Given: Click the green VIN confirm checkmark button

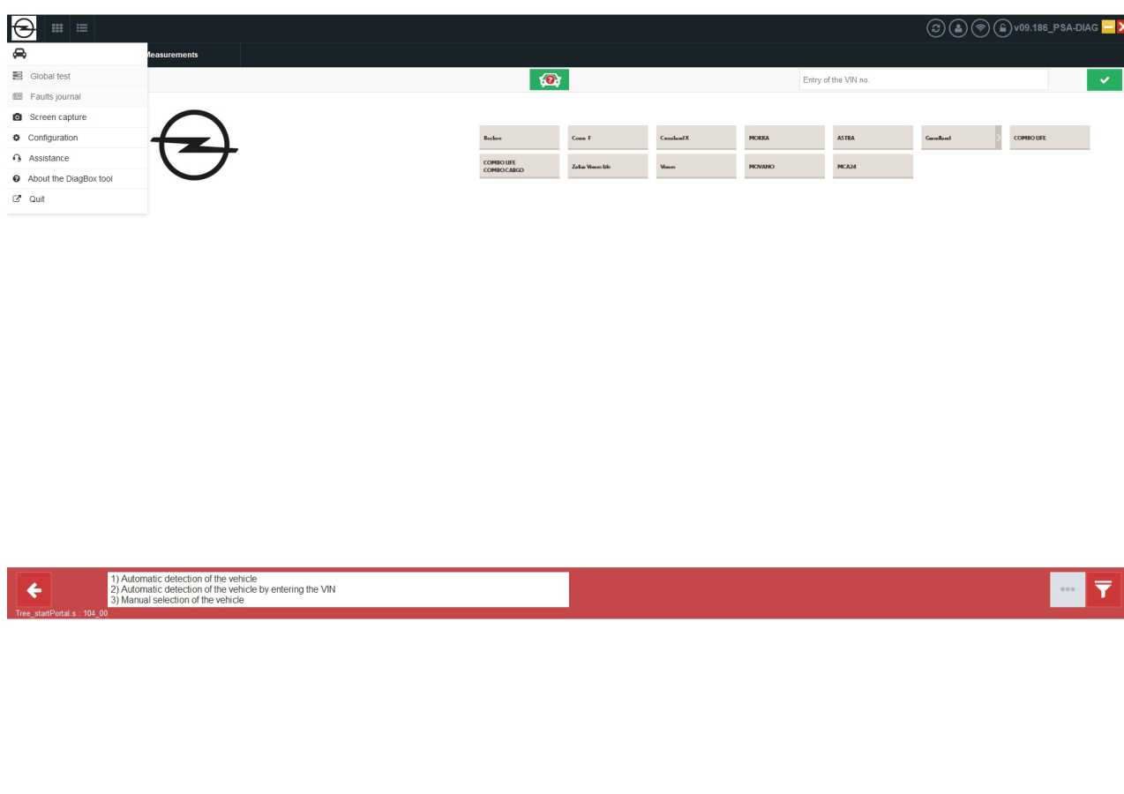Looking at the screenshot, I should click(x=1104, y=79).
